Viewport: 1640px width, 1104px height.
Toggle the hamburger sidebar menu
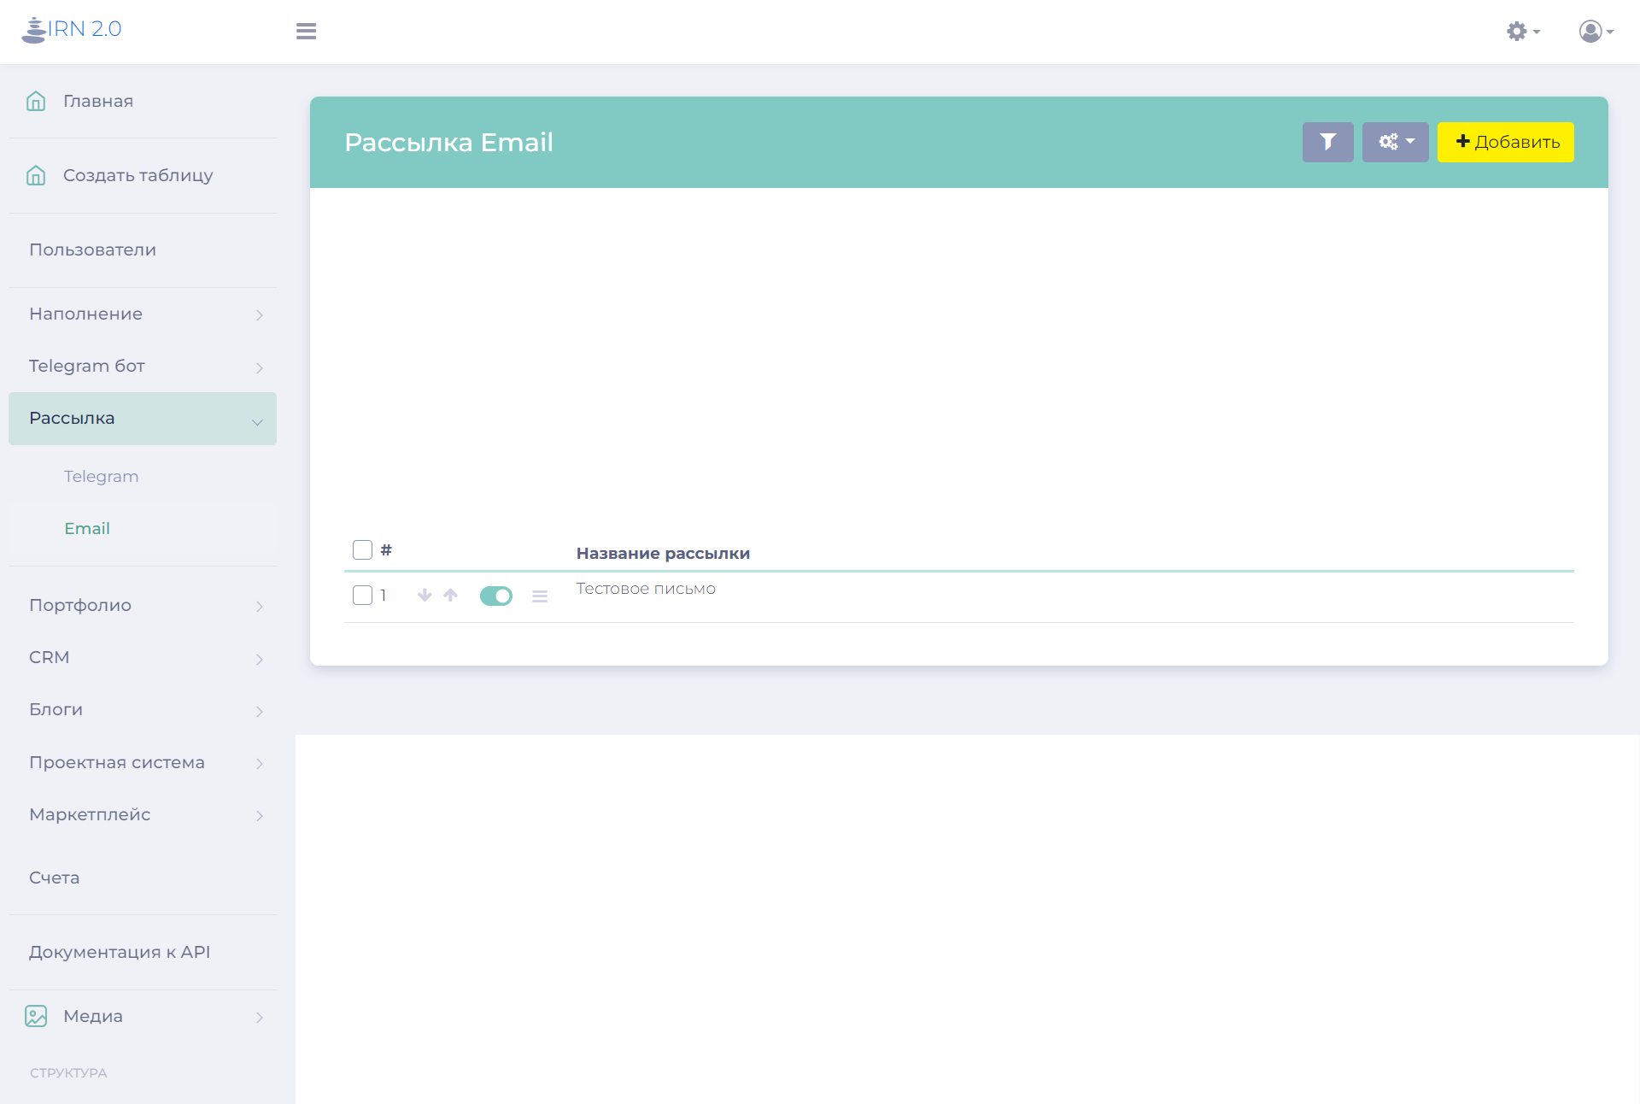click(306, 32)
